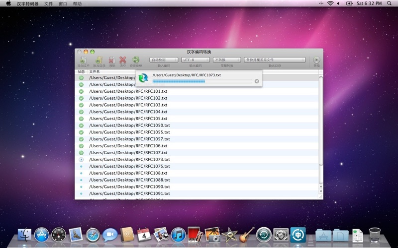
Task: Click the red X Clear (清空) icon
Action: [123, 60]
